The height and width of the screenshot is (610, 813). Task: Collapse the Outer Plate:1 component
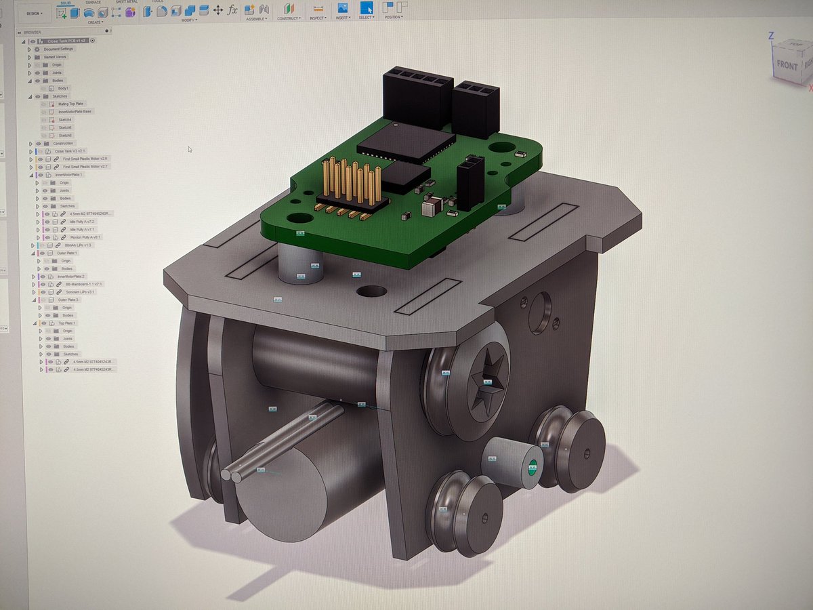(x=33, y=253)
